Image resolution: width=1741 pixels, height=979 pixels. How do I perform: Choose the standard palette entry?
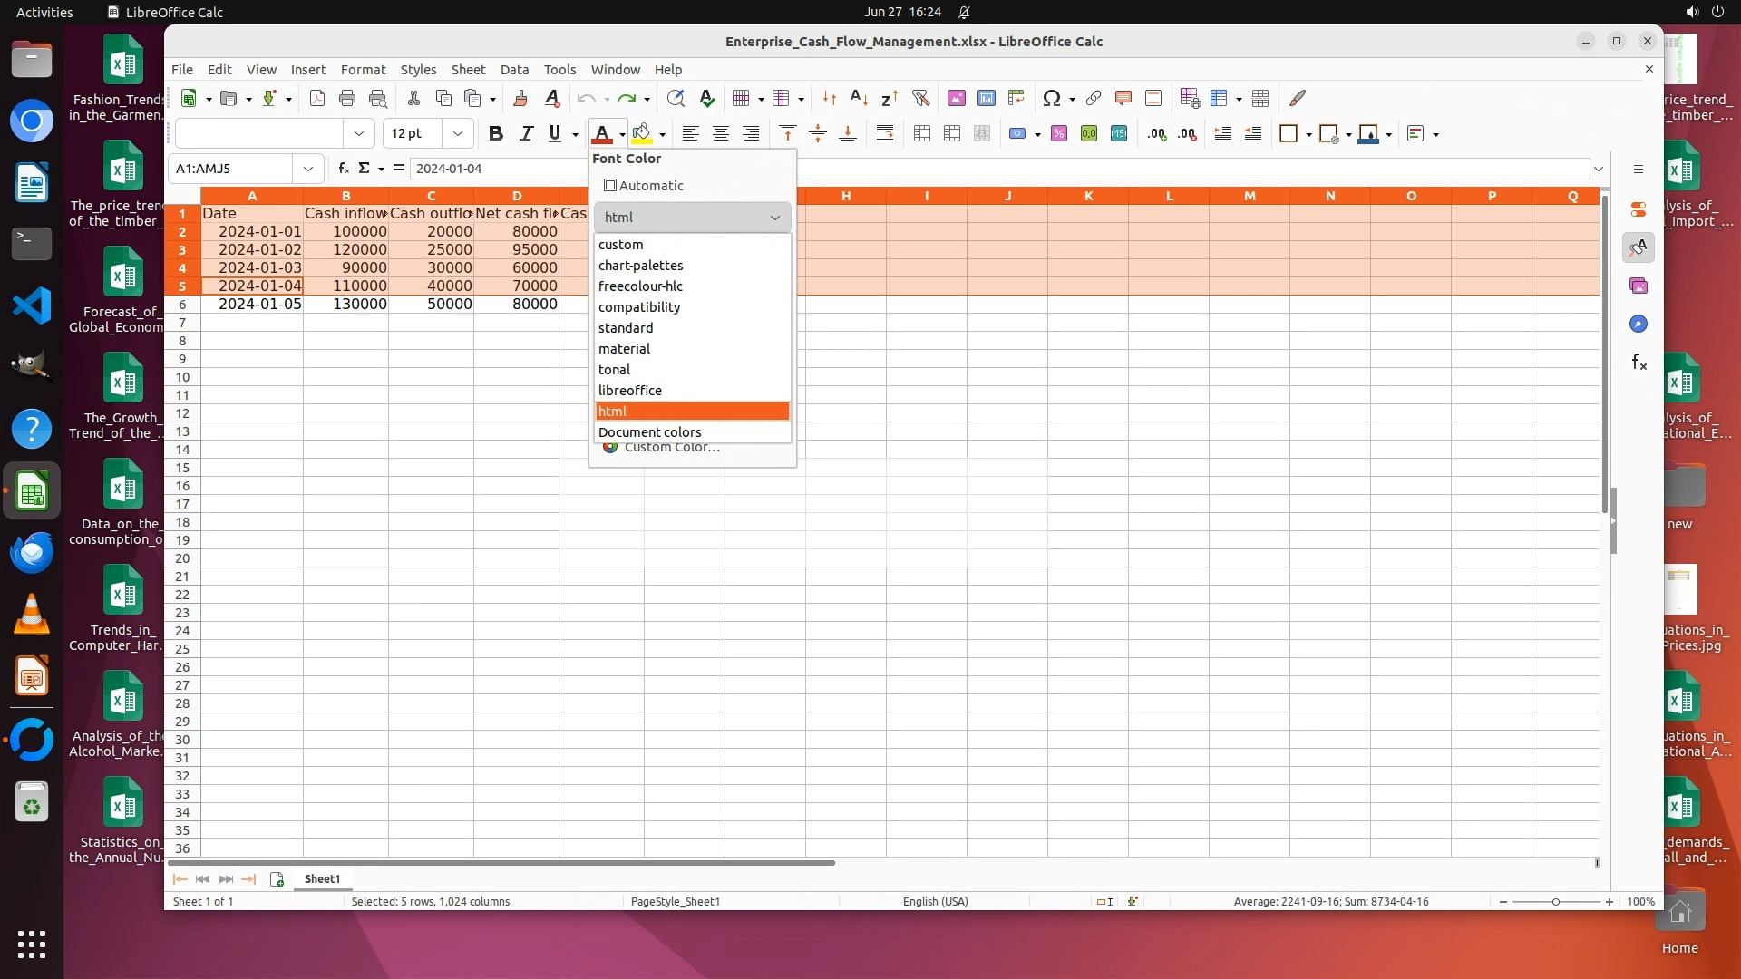tap(626, 328)
